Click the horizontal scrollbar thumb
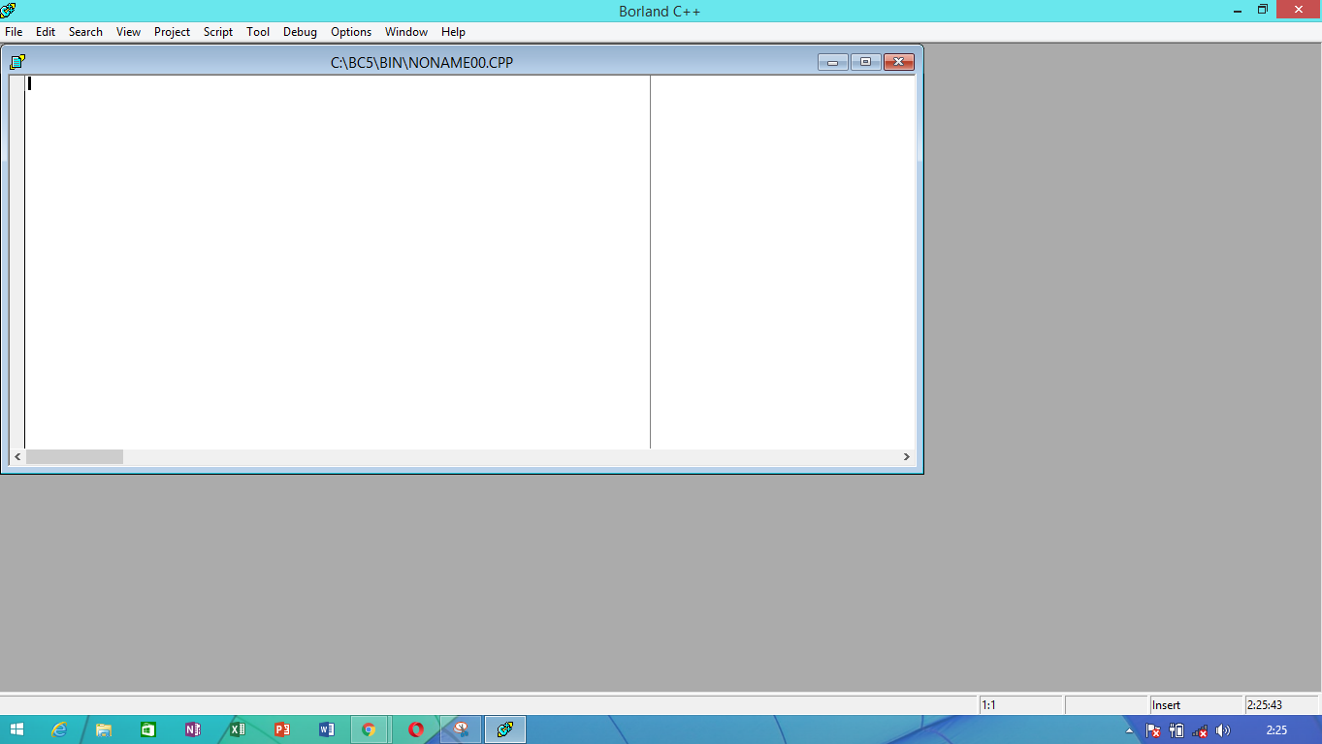1322x744 pixels. click(x=75, y=456)
